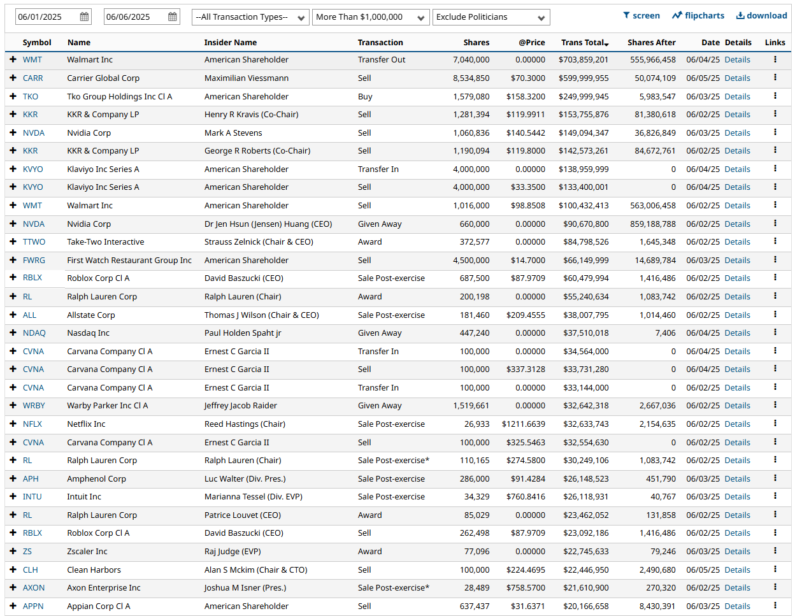Expand the TTWO Strauss Zelnick row
Screen dimensions: 795x616
pos(13,241)
